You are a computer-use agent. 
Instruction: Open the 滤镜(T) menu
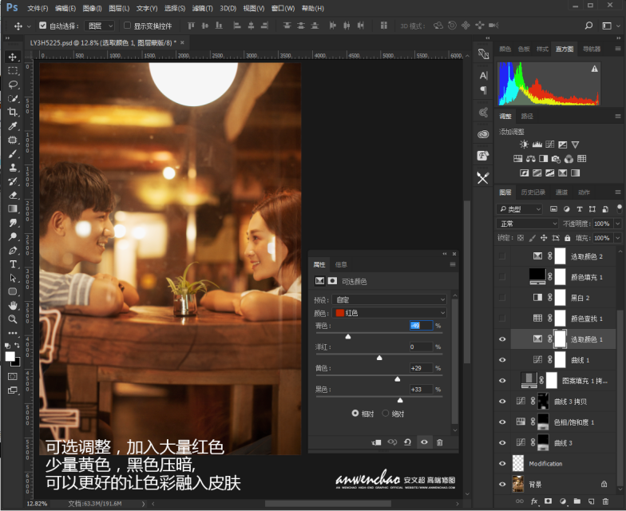[203, 8]
